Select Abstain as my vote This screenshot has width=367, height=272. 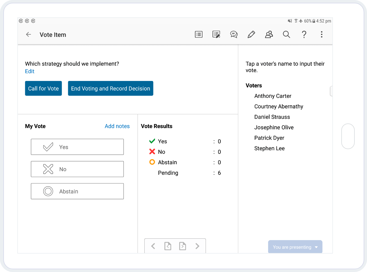[x=77, y=191]
